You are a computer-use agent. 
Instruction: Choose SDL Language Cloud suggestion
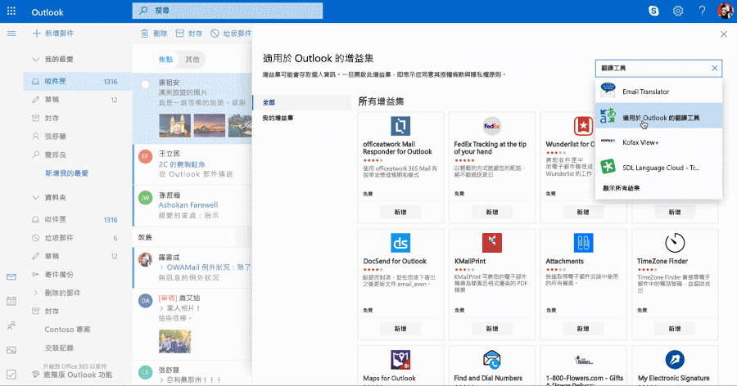click(658, 167)
